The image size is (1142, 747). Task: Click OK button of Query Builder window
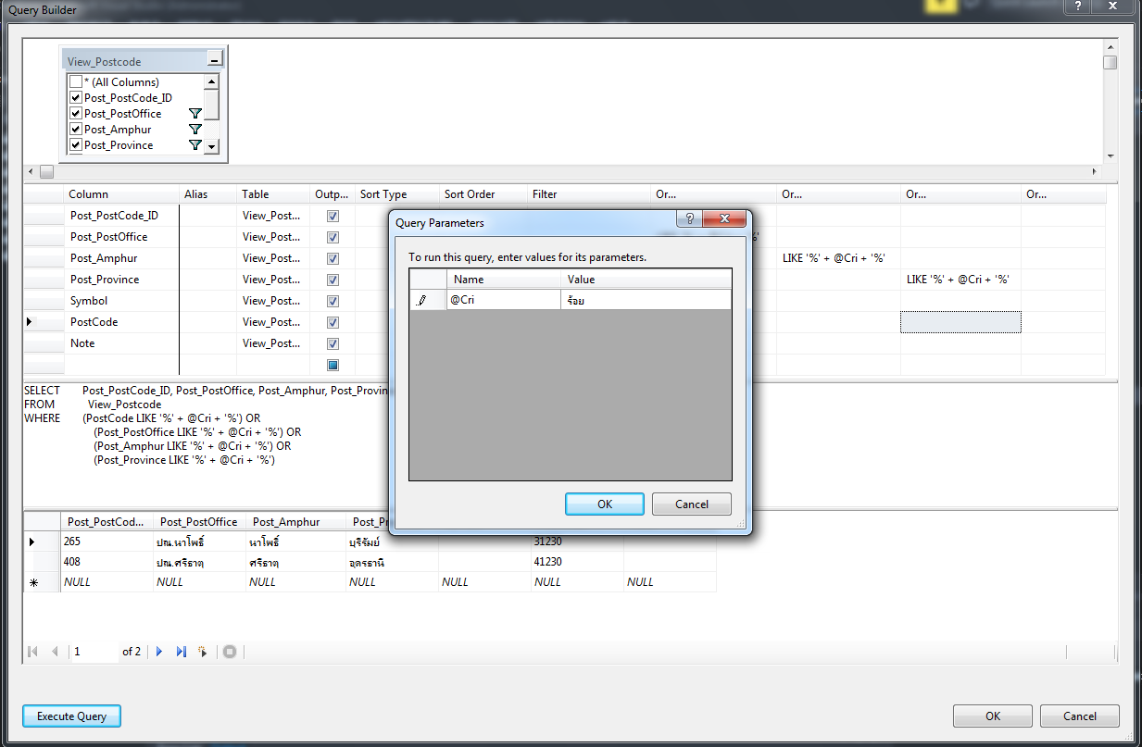[x=993, y=716]
